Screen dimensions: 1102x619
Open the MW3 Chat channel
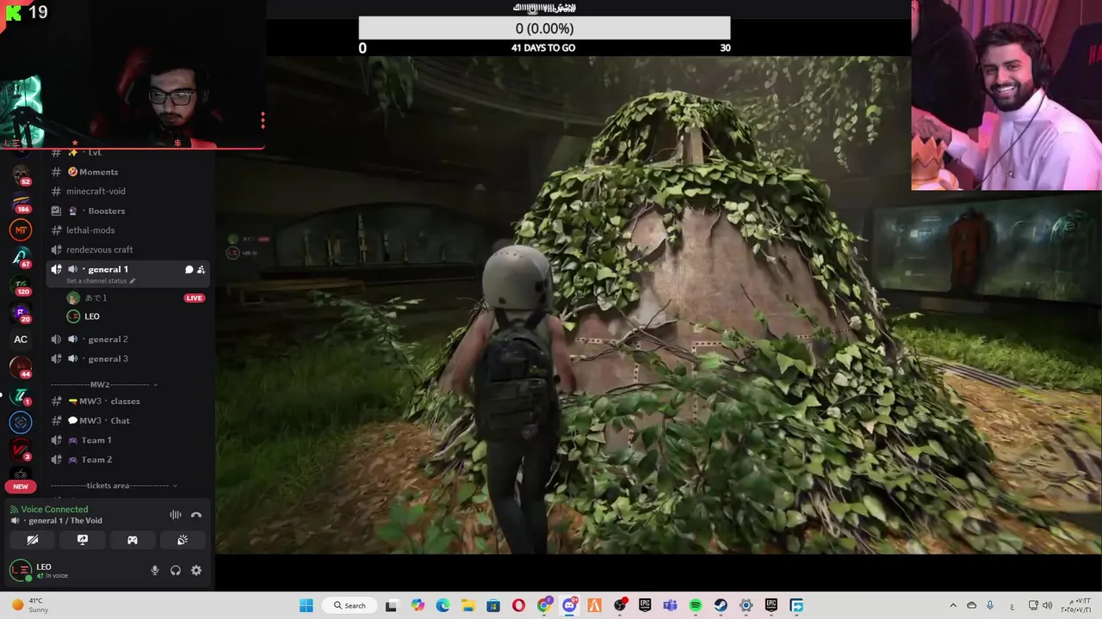(x=129, y=420)
